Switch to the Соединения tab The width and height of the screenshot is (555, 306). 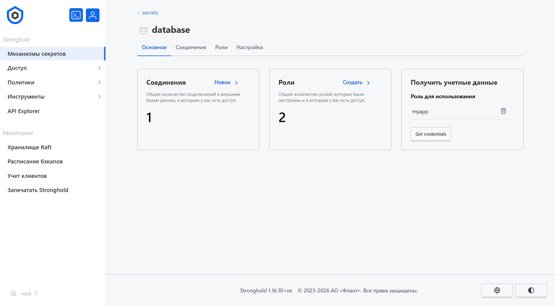[x=191, y=47]
